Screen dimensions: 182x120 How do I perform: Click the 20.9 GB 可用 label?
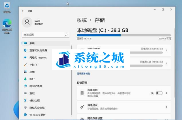pyautogui.click(x=165, y=39)
